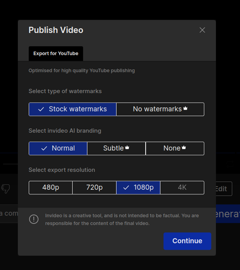Click the Edit button behind the dialog

pos(224,189)
